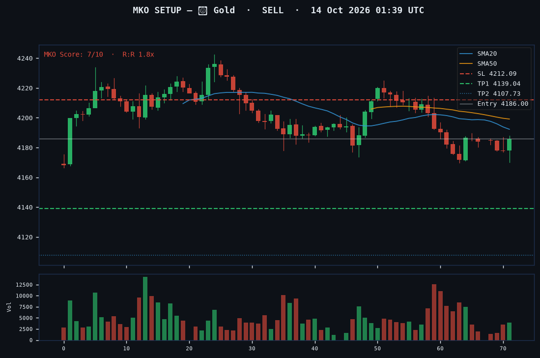Click the 4120 price axis label
Image resolution: width=540 pixels, height=358 pixels.
coord(25,238)
